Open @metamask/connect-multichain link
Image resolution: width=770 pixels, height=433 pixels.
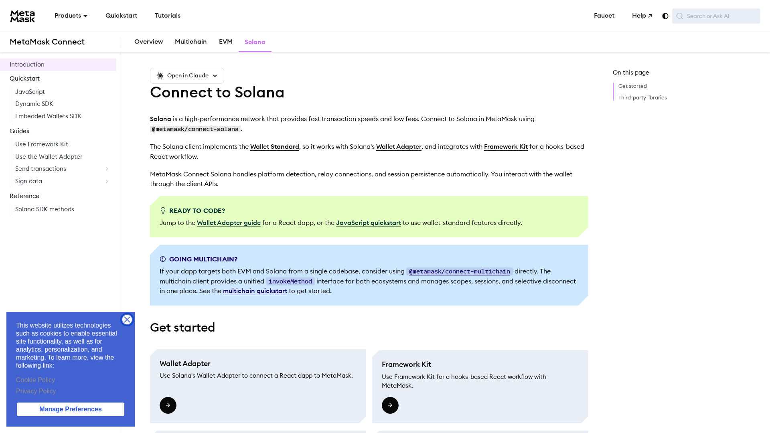tap(460, 271)
